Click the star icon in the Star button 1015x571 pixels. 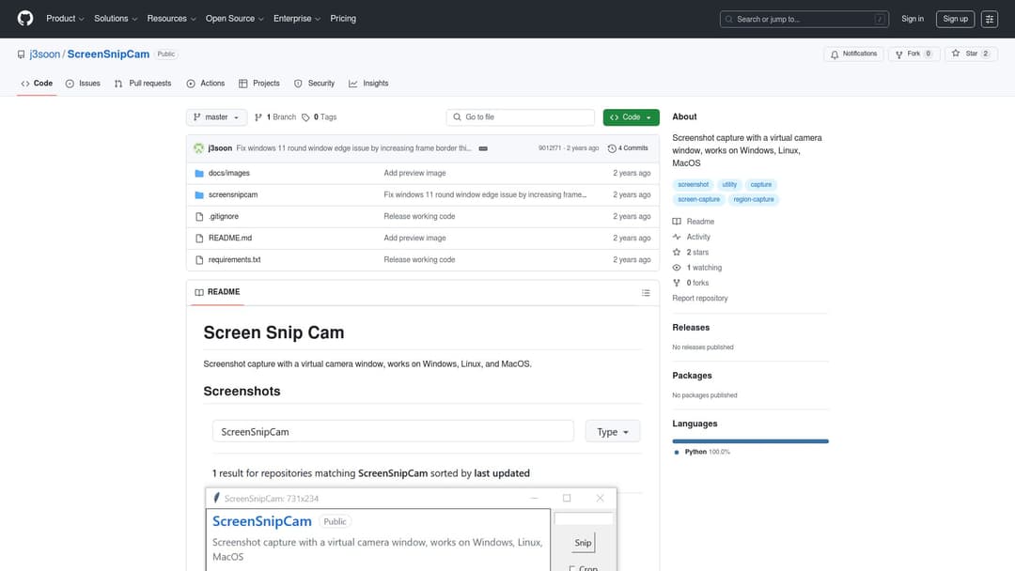pyautogui.click(x=956, y=54)
